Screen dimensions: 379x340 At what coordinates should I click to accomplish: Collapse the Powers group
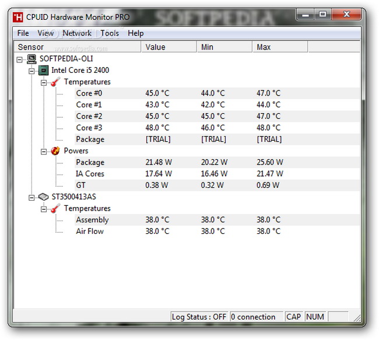coord(44,152)
